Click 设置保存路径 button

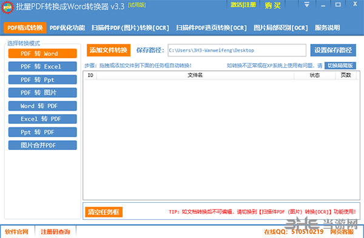pos(333,50)
